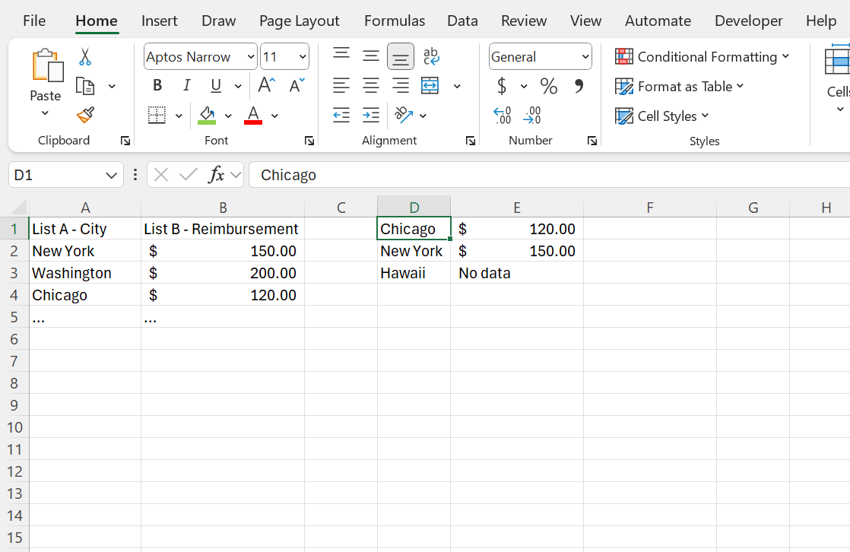This screenshot has width=850, height=552.
Task: Select column E header
Action: pos(517,207)
